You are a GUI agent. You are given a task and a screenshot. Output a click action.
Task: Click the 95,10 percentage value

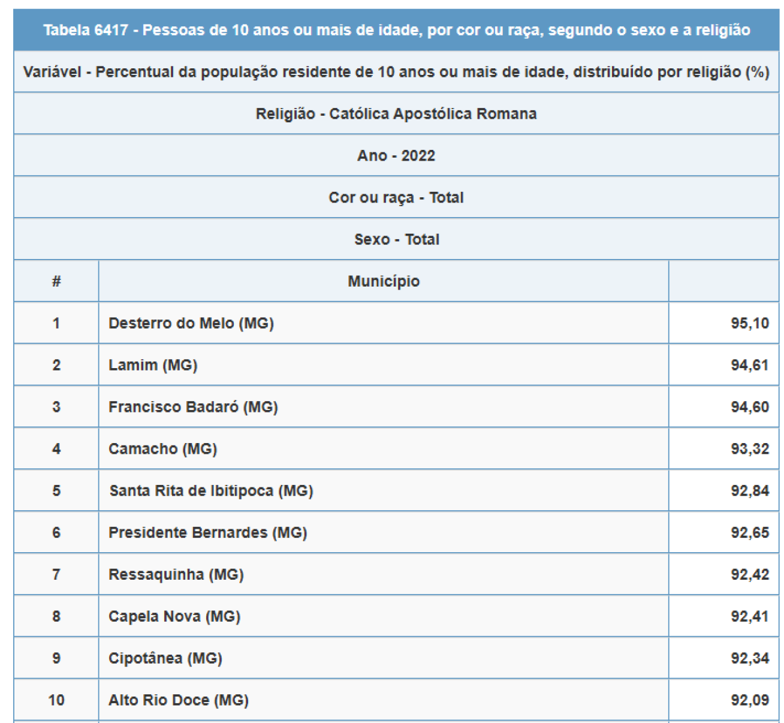749,323
